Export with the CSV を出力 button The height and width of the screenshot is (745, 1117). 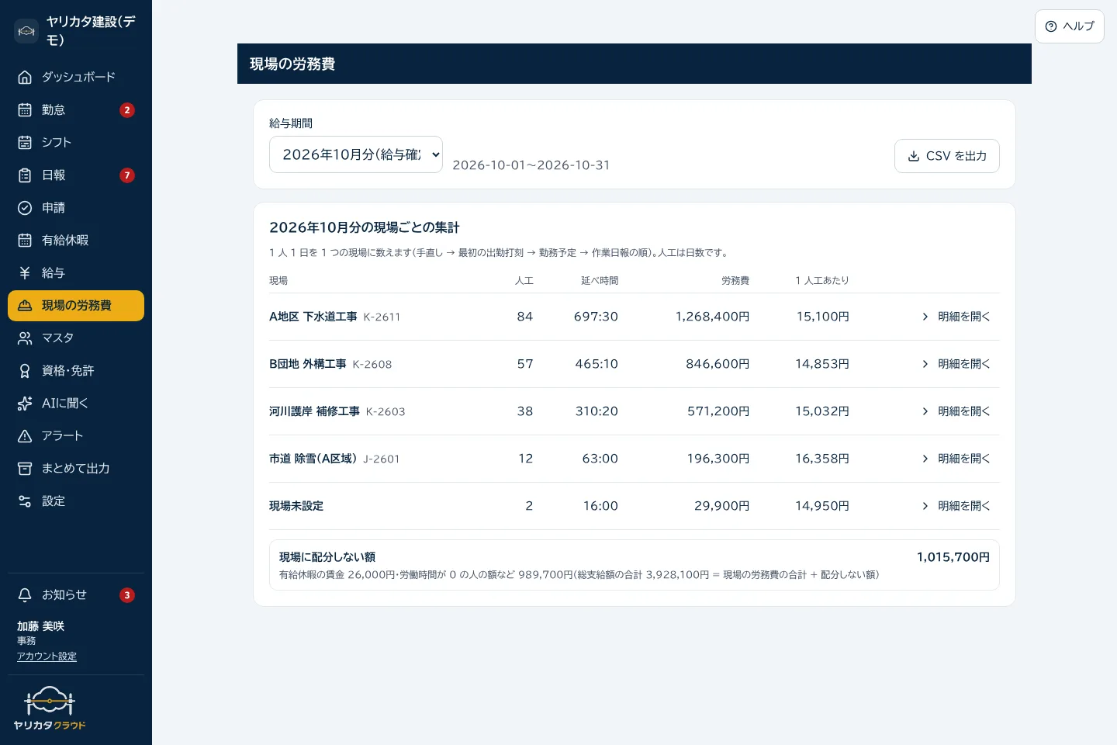[x=946, y=156]
